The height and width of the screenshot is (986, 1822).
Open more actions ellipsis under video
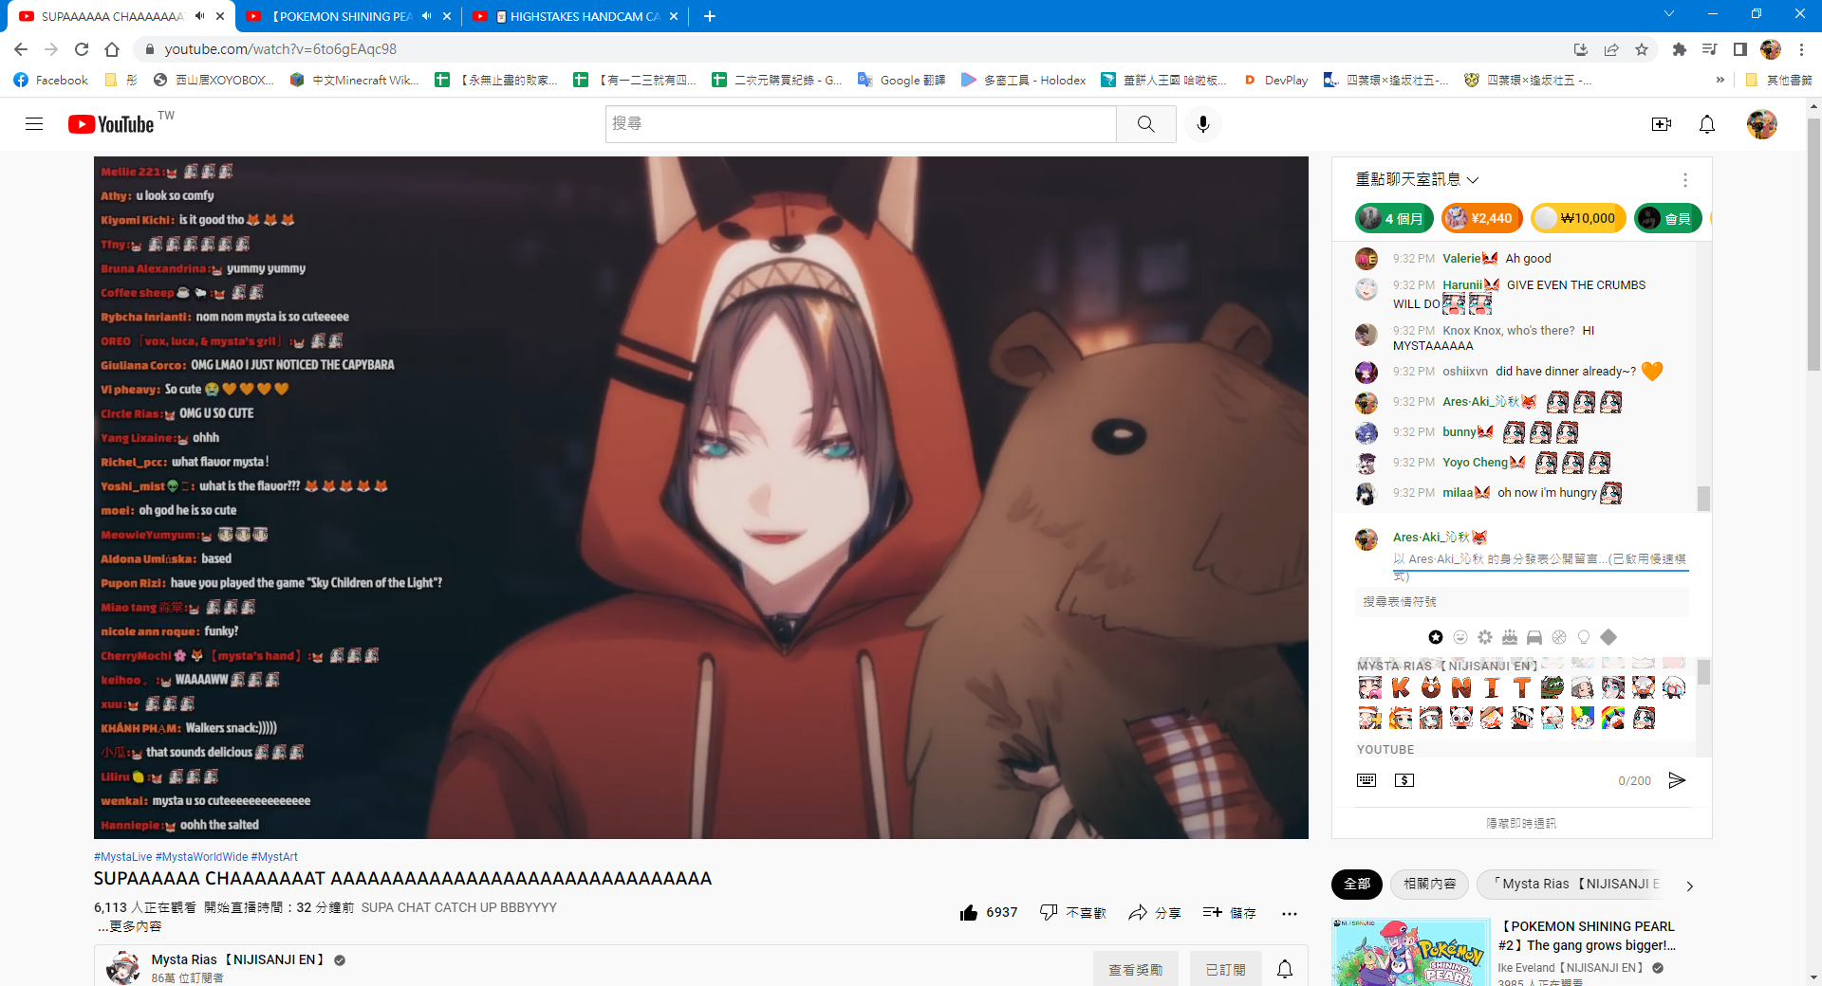pyautogui.click(x=1289, y=914)
